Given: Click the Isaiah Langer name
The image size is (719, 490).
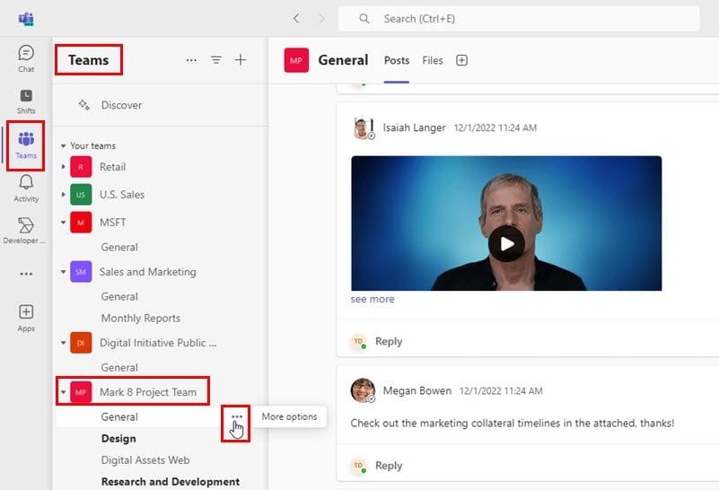Looking at the screenshot, I should pyautogui.click(x=414, y=128).
